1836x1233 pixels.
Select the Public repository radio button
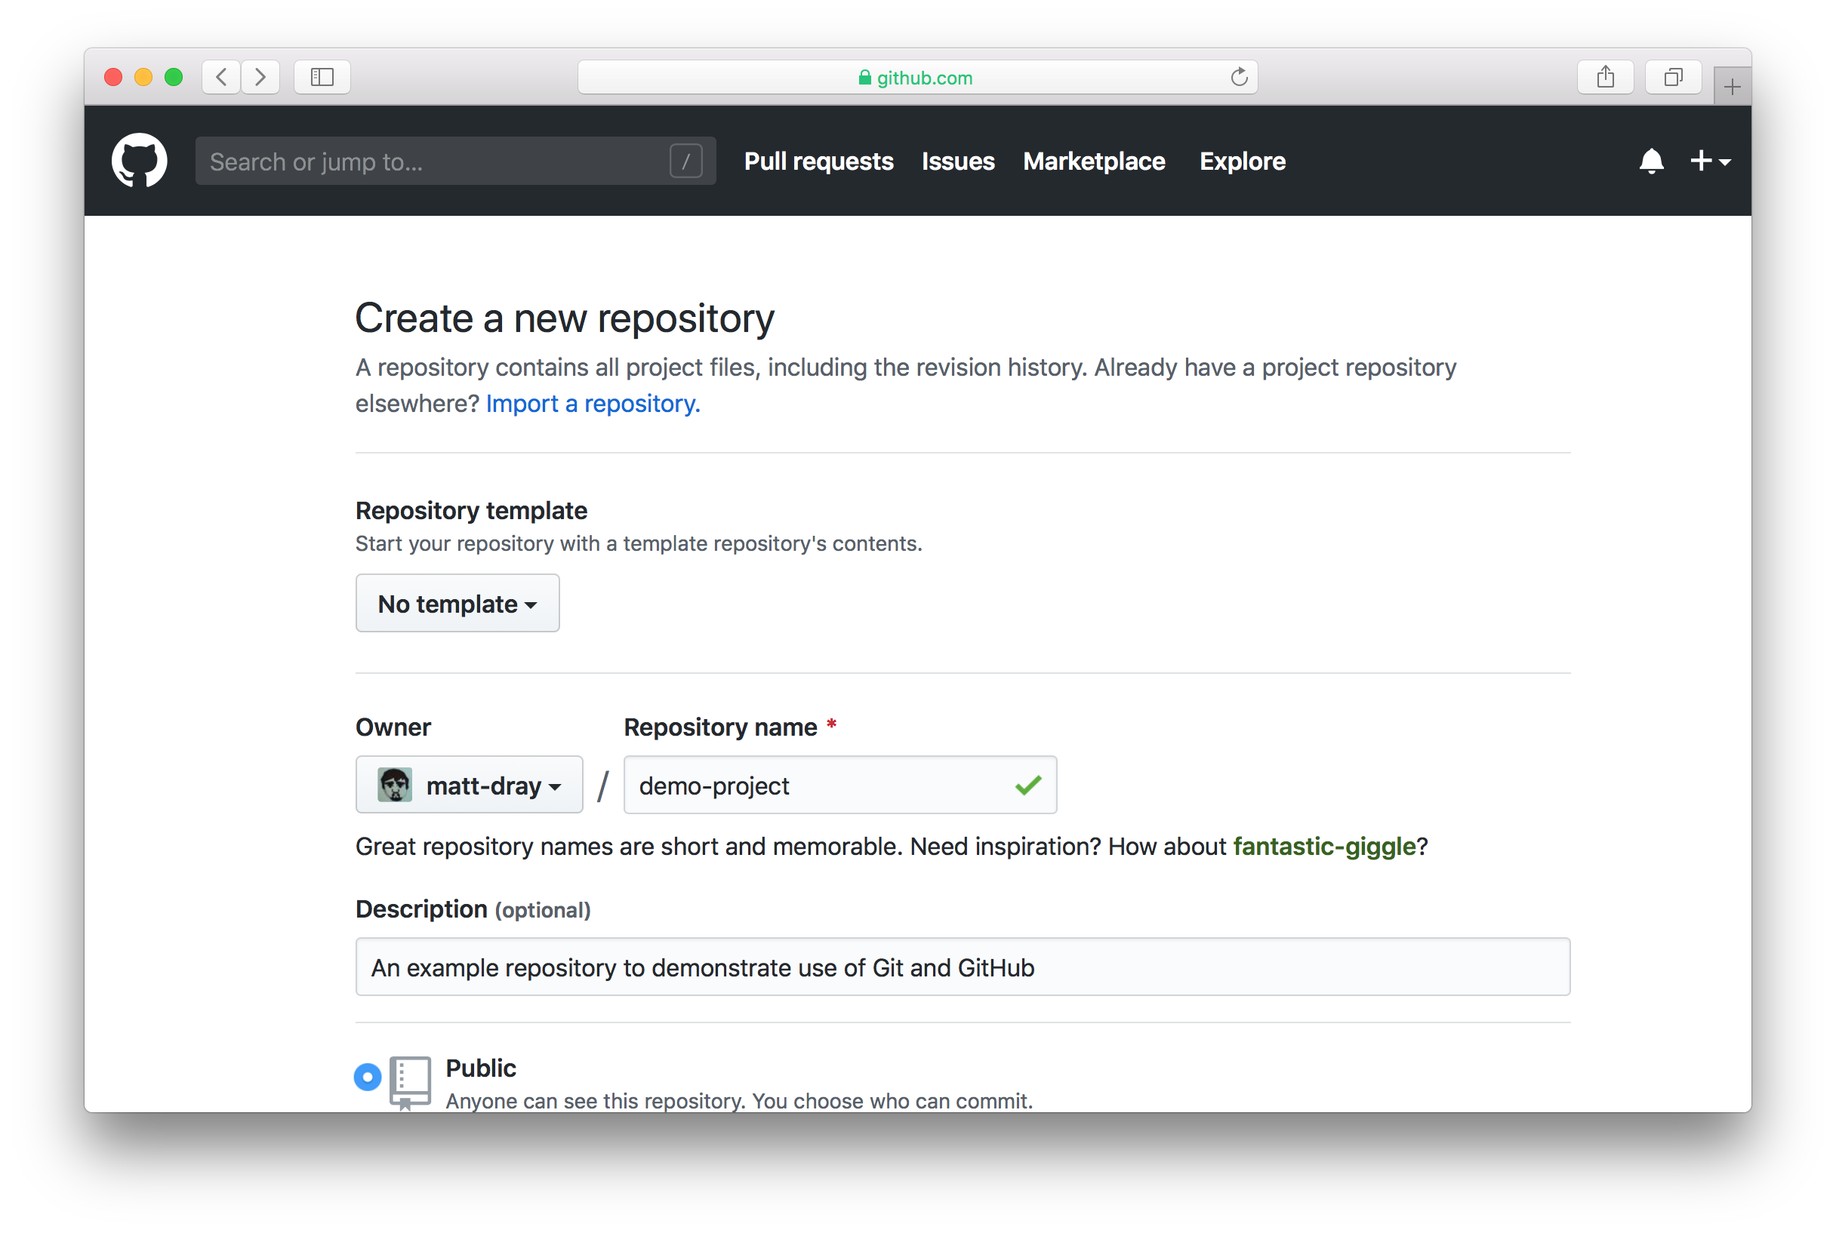[367, 1078]
